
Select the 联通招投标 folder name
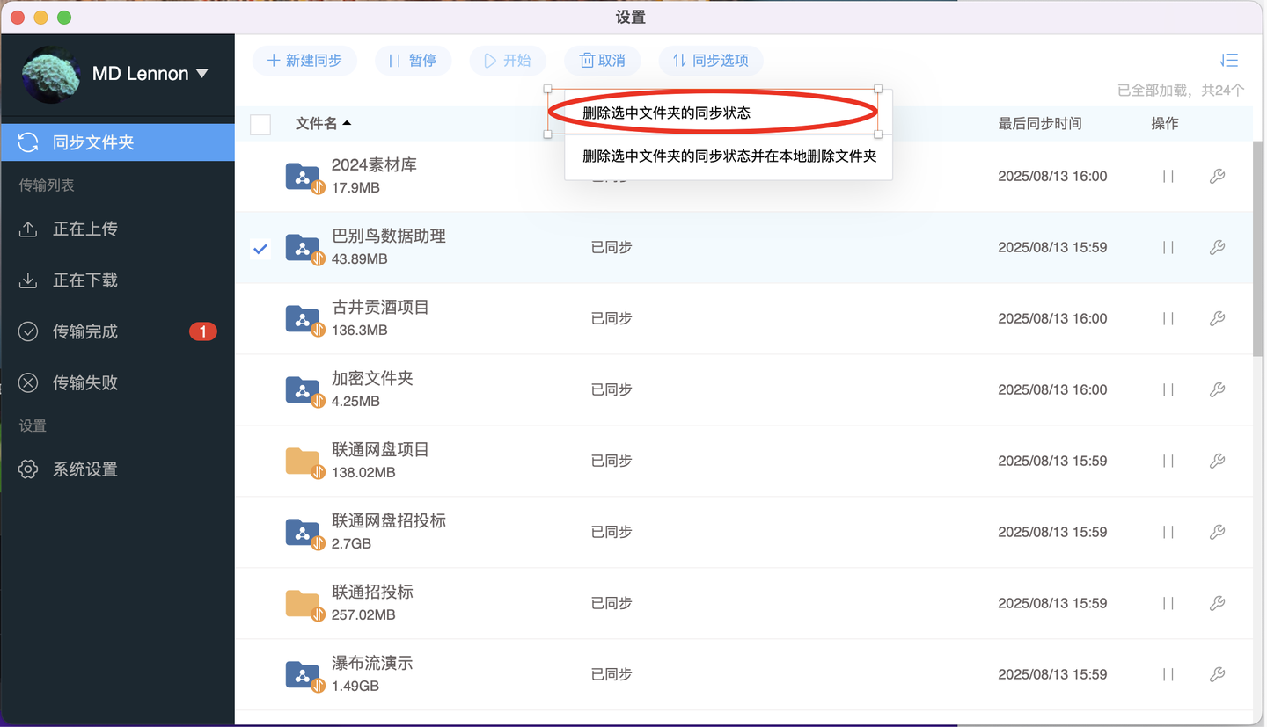(372, 593)
